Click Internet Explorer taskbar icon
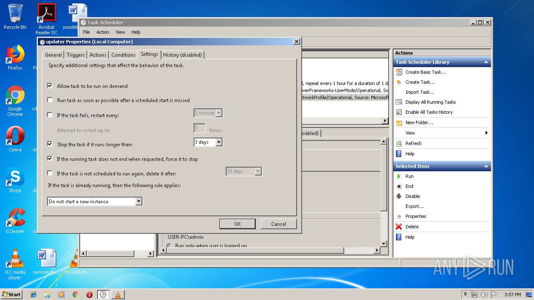 tap(33, 295)
